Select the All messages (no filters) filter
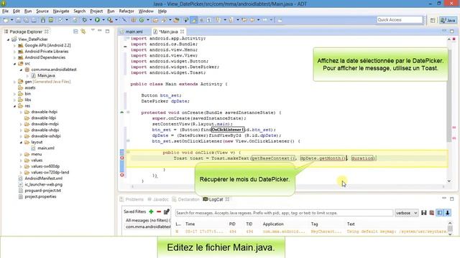 tap(147, 220)
